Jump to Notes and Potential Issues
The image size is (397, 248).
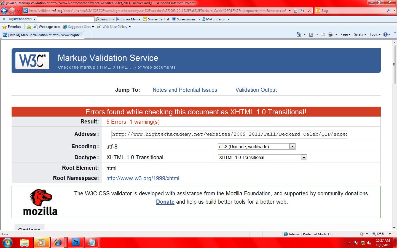(185, 90)
